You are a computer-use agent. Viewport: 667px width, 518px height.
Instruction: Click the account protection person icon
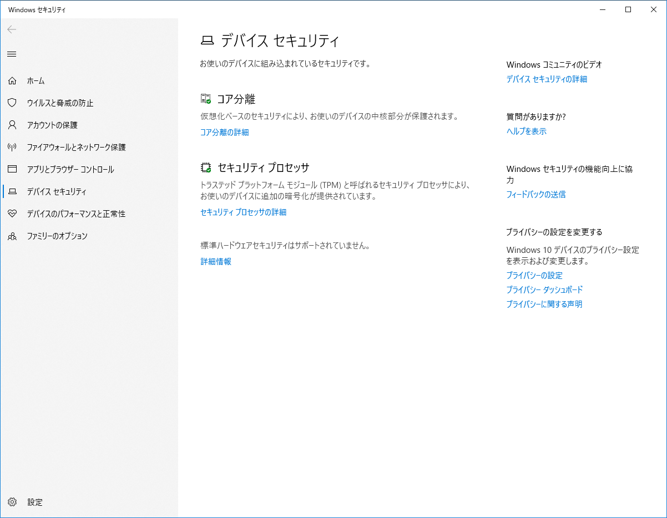coord(12,125)
